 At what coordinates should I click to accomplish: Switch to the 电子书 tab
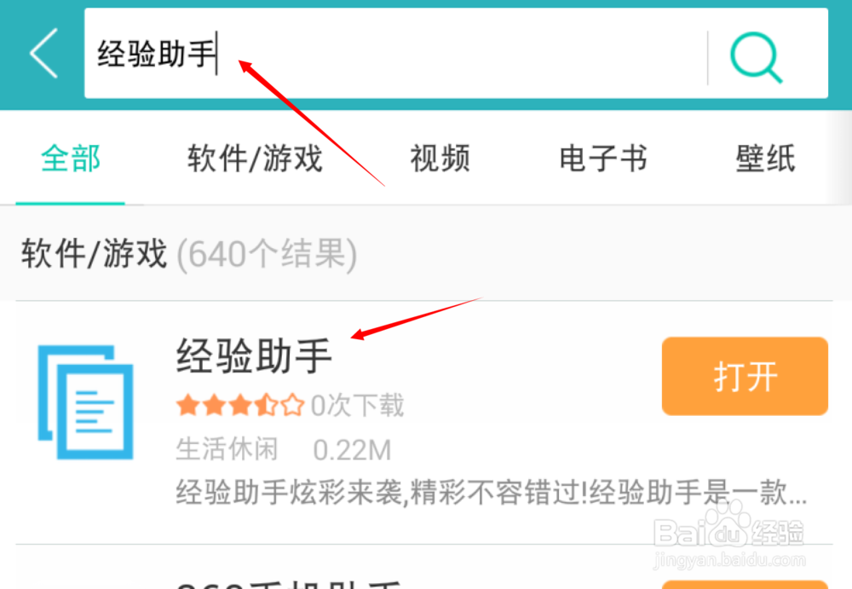click(x=603, y=159)
